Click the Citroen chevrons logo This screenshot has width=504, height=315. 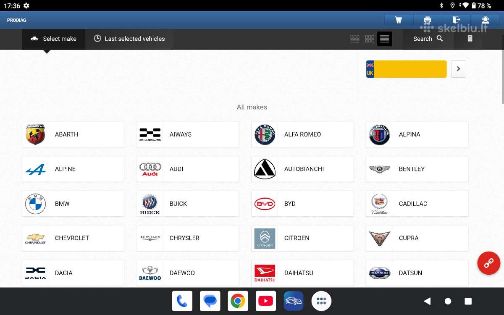[x=265, y=239]
